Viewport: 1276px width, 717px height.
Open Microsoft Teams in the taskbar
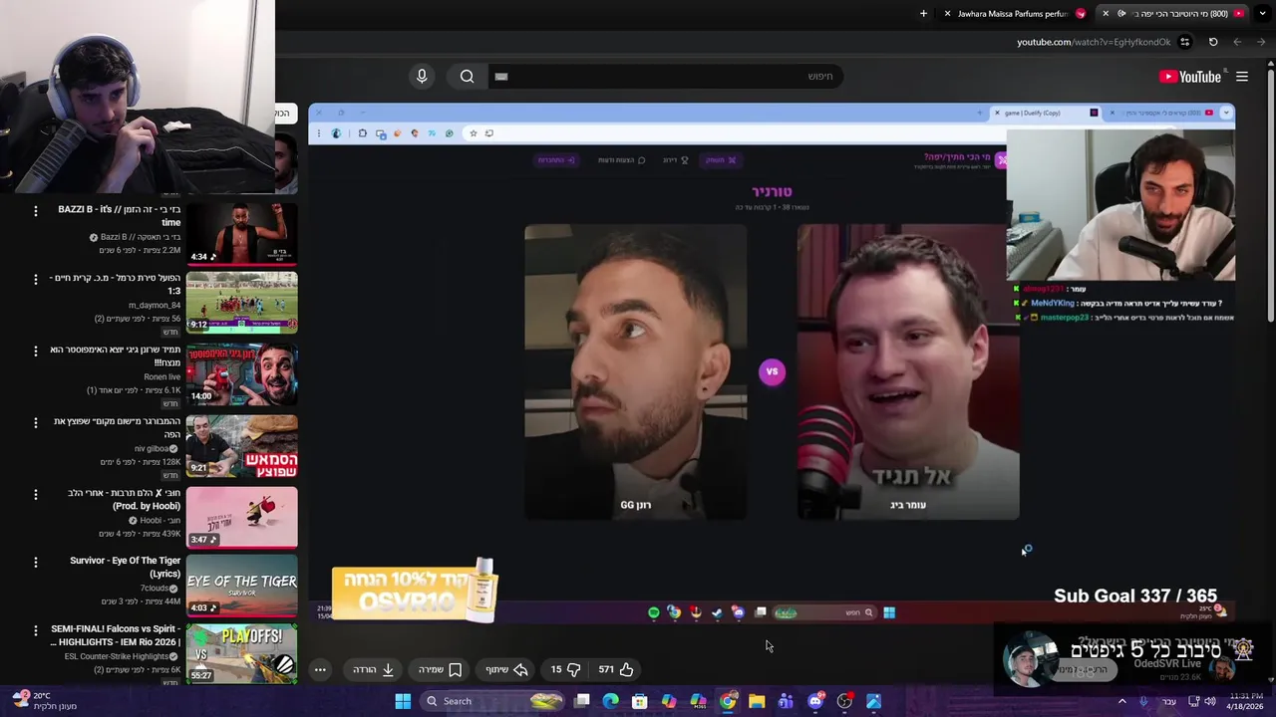[786, 701]
